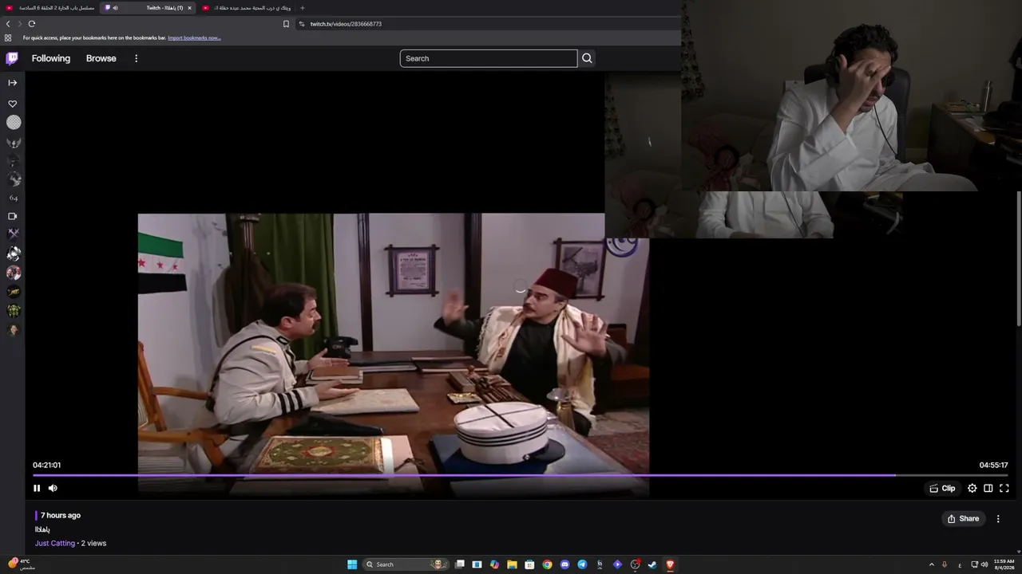Toggle theatre mode

[988, 488]
